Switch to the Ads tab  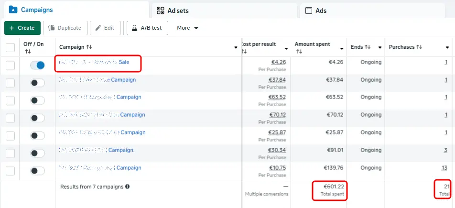click(x=372, y=11)
